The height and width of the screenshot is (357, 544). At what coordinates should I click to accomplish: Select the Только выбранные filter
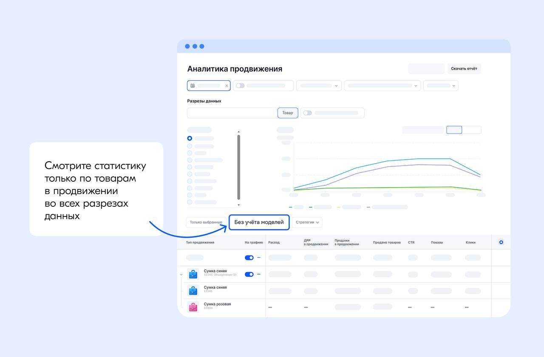point(206,222)
